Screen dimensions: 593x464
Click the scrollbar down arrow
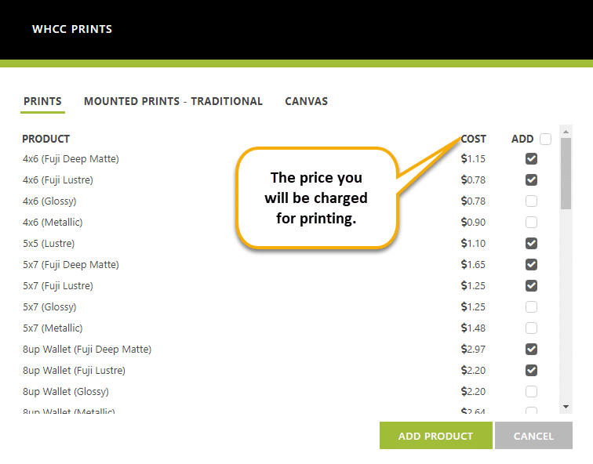[x=566, y=407]
